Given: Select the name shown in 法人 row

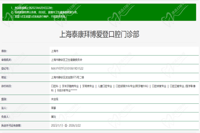Looking at the screenshot, I should [53, 108].
